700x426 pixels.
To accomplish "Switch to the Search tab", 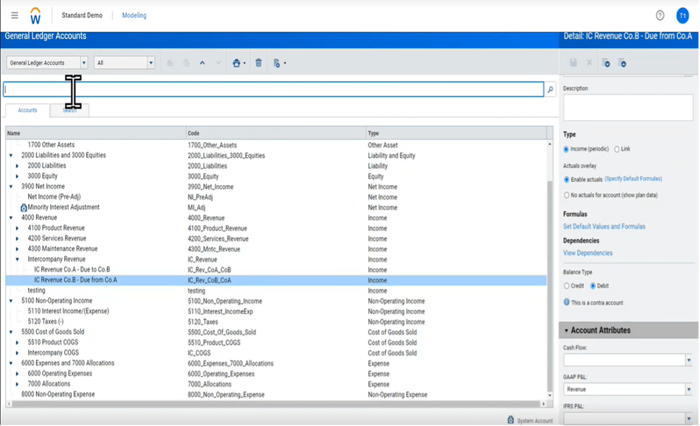I will (x=68, y=110).
